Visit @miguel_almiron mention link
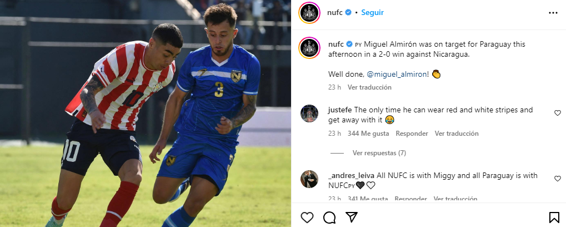The width and height of the screenshot is (566, 227). [398, 74]
